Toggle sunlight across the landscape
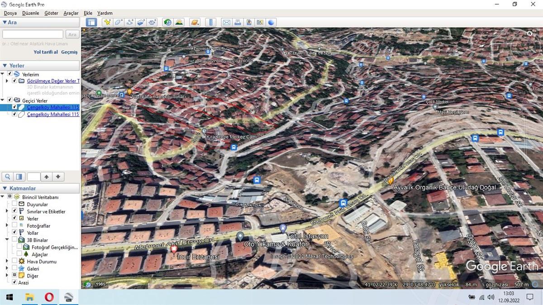This screenshot has height=305, width=543. (x=179, y=22)
